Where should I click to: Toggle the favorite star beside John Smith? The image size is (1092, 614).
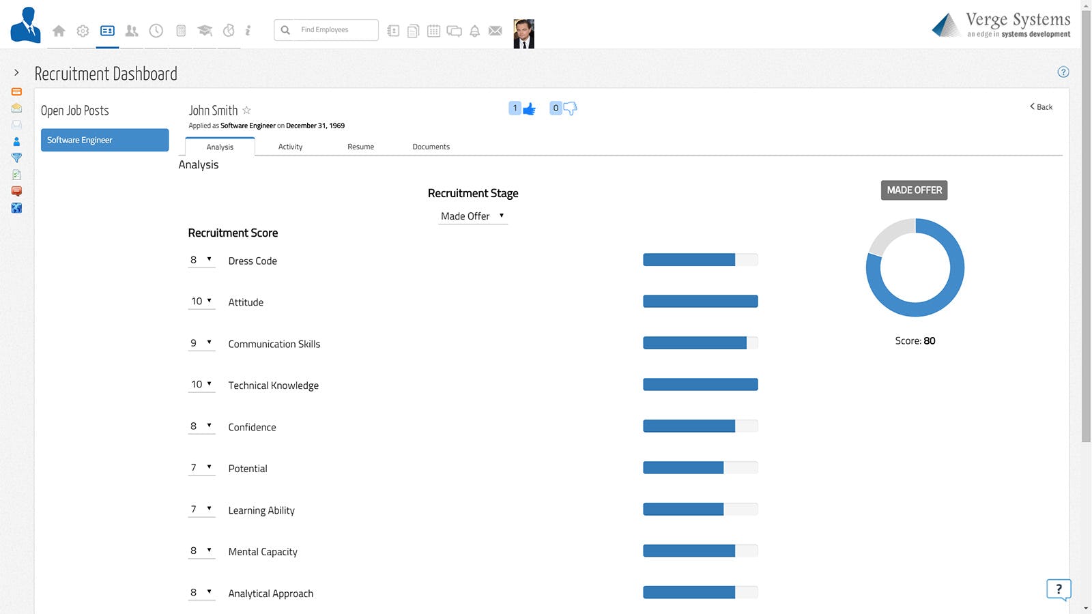click(x=247, y=111)
